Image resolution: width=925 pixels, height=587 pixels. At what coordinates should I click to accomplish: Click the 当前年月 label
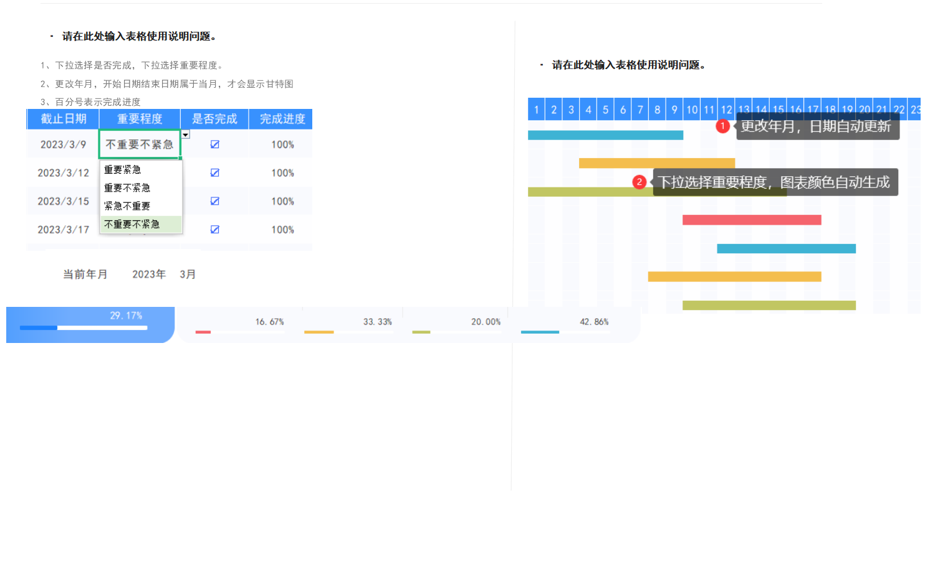(85, 275)
